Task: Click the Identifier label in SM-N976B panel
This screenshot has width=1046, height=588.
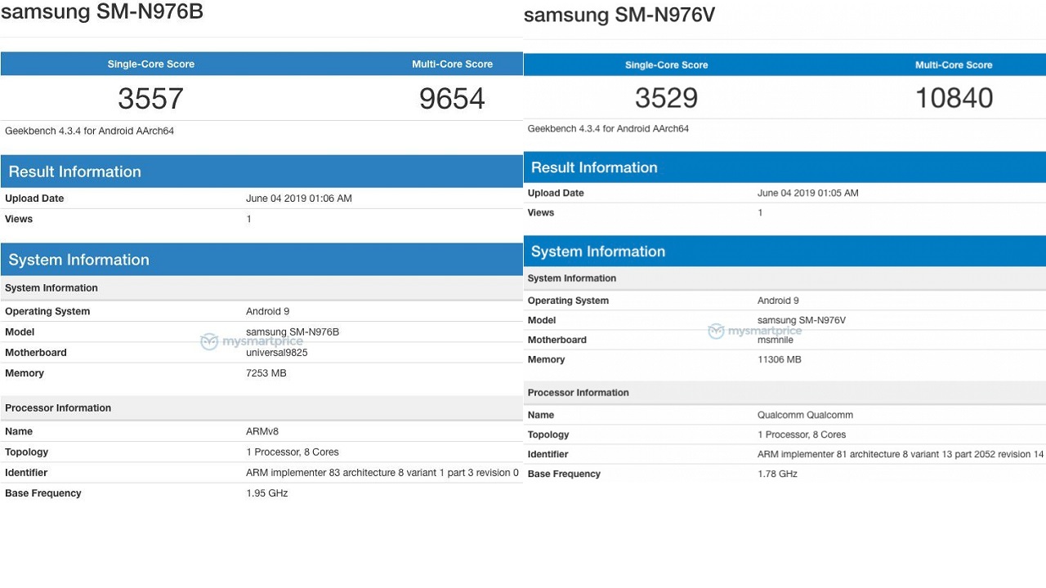Action: [x=26, y=473]
